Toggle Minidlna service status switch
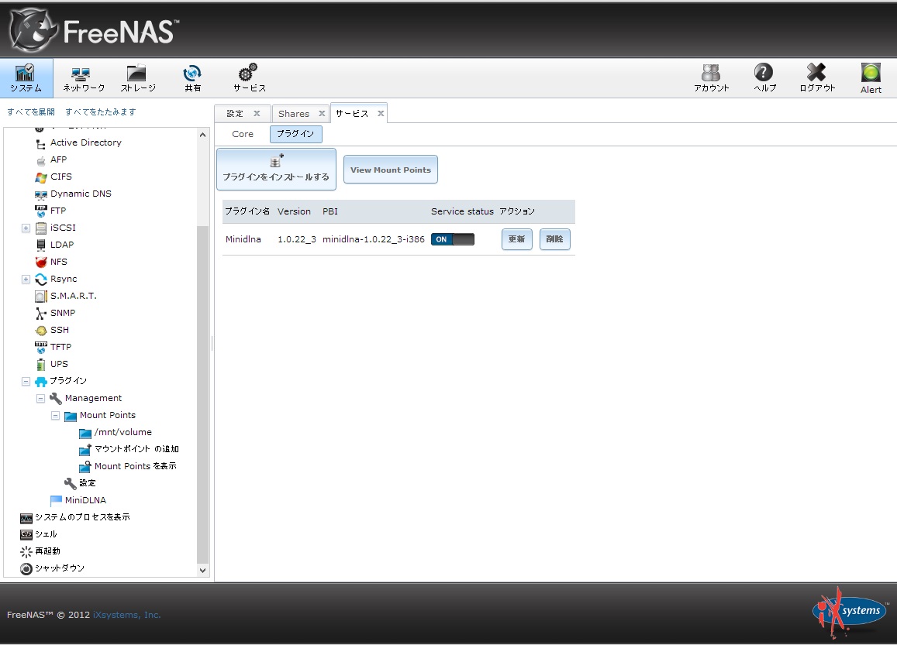The width and height of the screenshot is (897, 645). click(x=453, y=239)
